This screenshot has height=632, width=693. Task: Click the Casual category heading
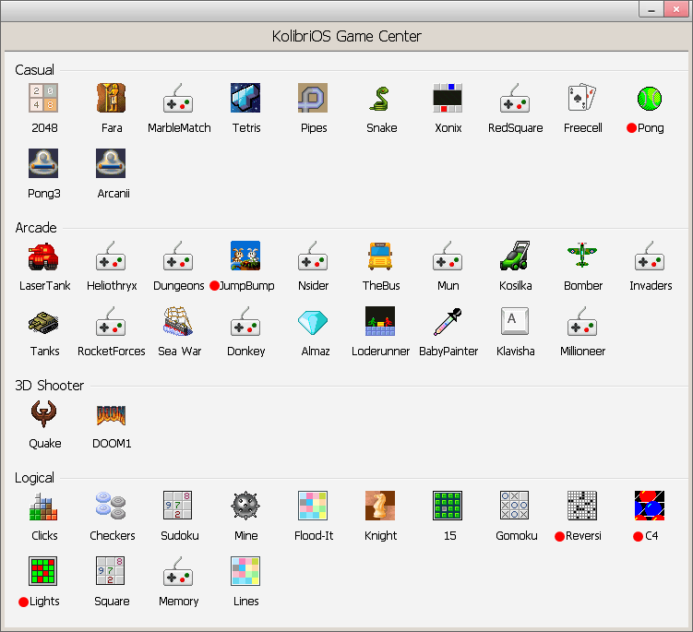[34, 70]
